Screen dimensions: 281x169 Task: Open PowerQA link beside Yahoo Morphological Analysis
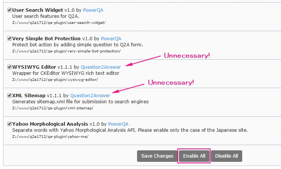[x=118, y=124]
